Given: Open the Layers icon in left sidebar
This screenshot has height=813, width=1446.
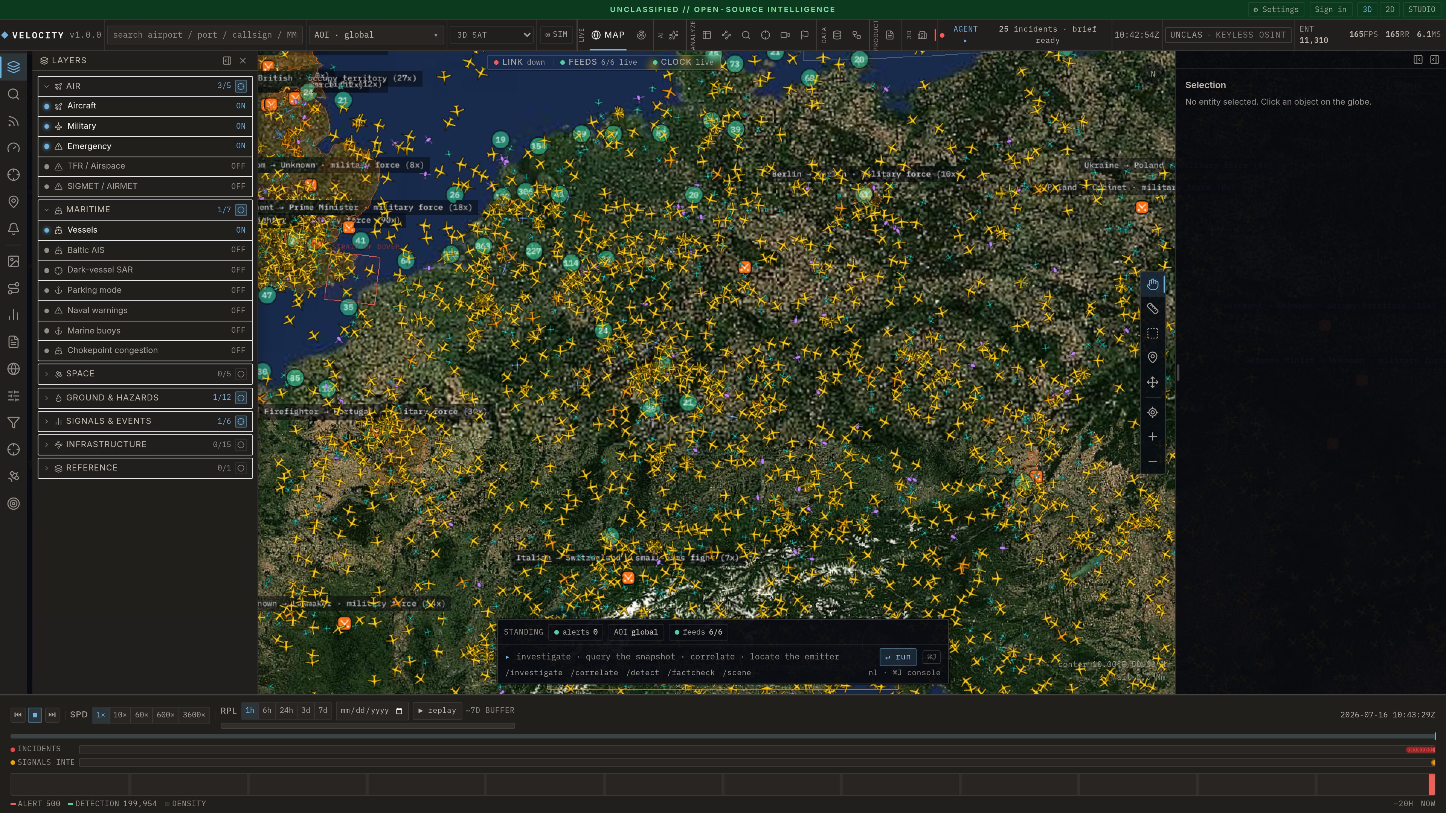Looking at the screenshot, I should 14,67.
